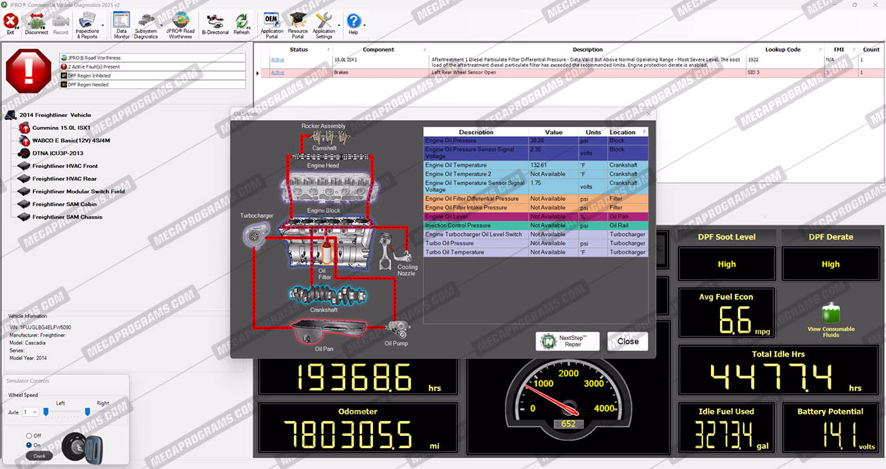Open Application Settings dropdown arrow
886x469 pixels.
point(339,25)
